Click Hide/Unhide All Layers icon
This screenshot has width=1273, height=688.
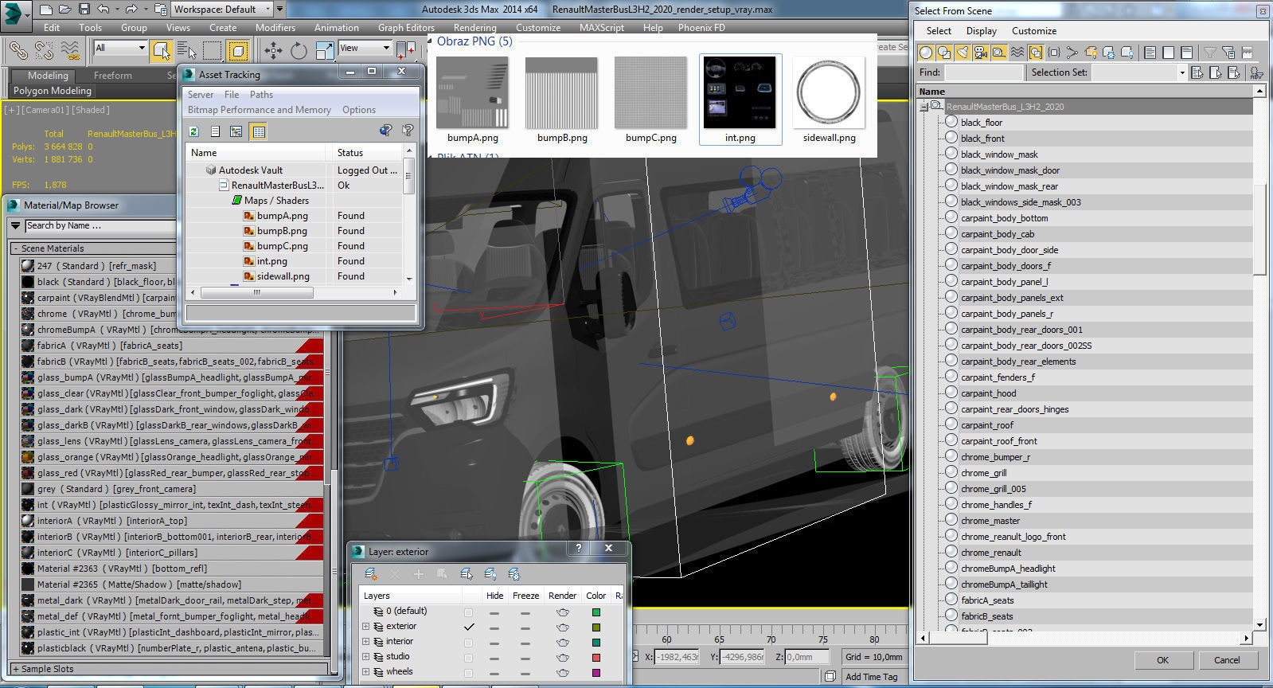[490, 573]
